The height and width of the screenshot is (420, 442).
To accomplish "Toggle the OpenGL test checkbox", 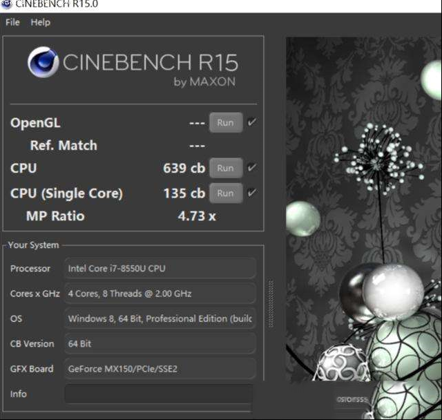I will click(251, 122).
